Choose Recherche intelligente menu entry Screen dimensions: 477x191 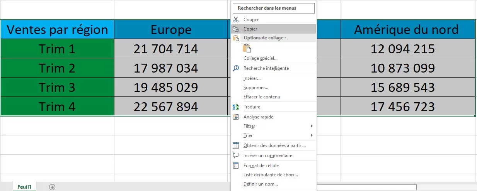(273, 68)
